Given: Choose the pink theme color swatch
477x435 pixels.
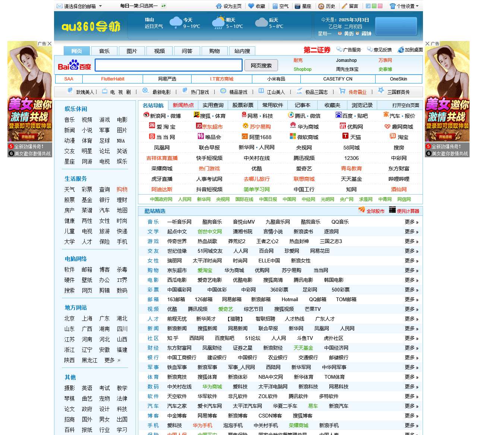Looking at the screenshot, I should (380, 6).
